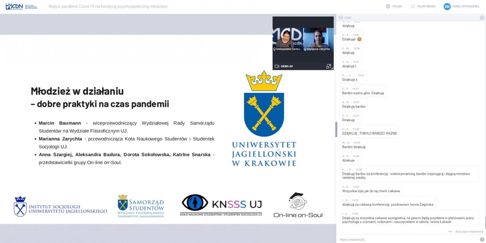Click the full screen arrows icon

pyautogui.click(x=413, y=6)
